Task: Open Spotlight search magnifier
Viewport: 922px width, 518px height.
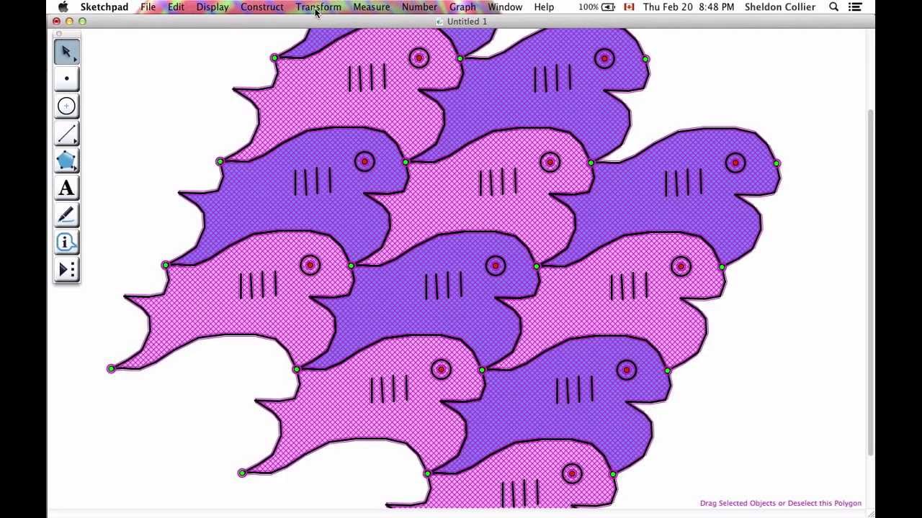Action: [833, 7]
